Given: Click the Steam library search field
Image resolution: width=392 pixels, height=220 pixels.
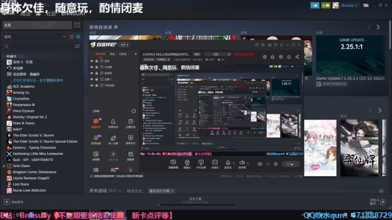Looking at the screenshot, I should 39,46.
